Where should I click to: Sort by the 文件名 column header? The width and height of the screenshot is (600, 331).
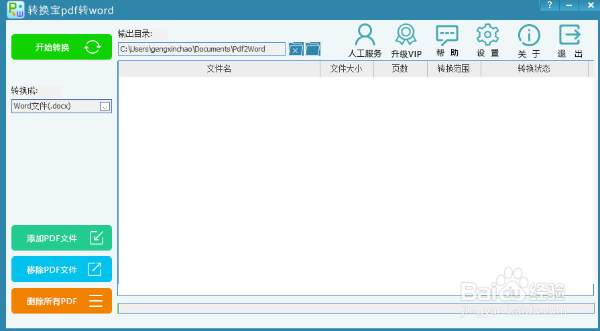[219, 69]
